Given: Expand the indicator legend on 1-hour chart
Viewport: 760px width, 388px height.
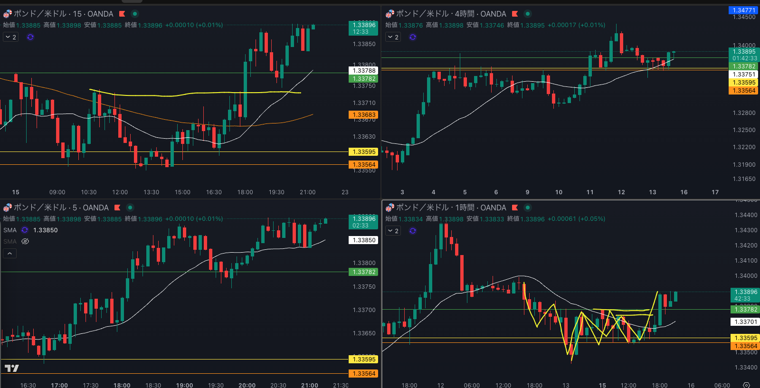Looking at the screenshot, I should pyautogui.click(x=393, y=231).
